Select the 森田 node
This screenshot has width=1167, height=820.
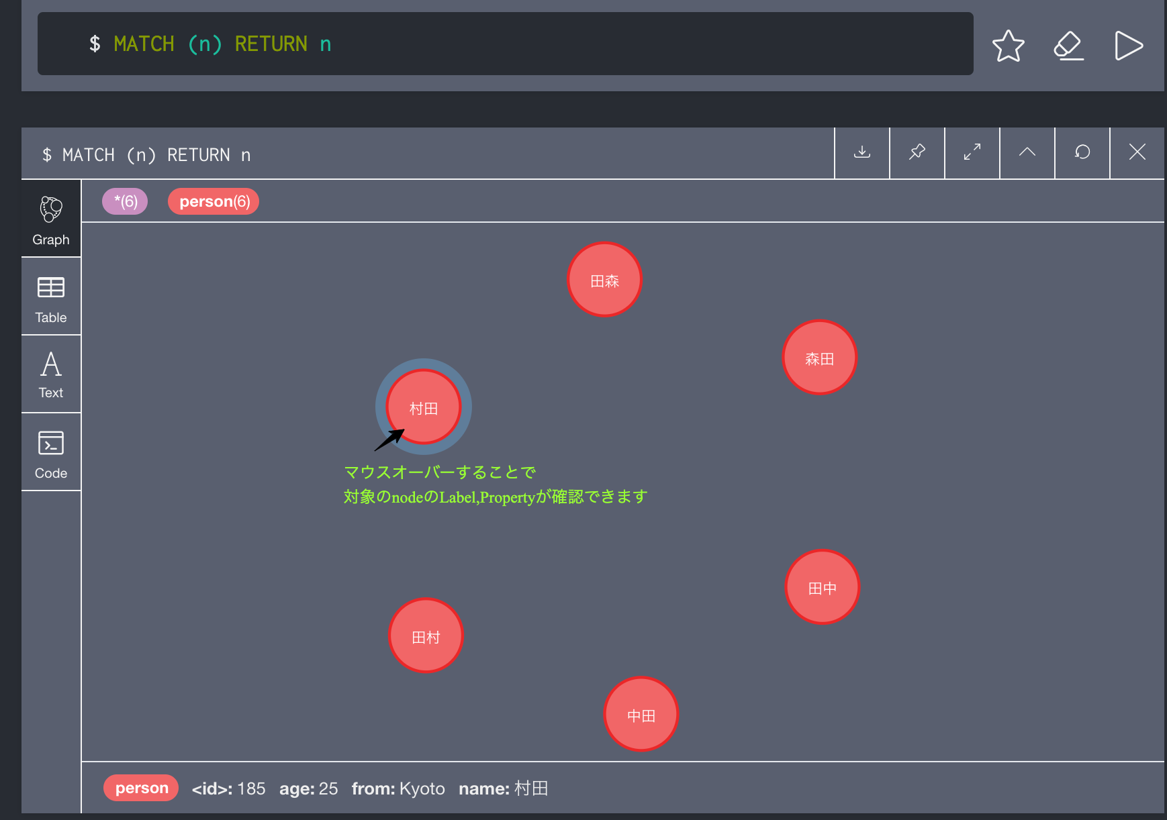coord(820,358)
